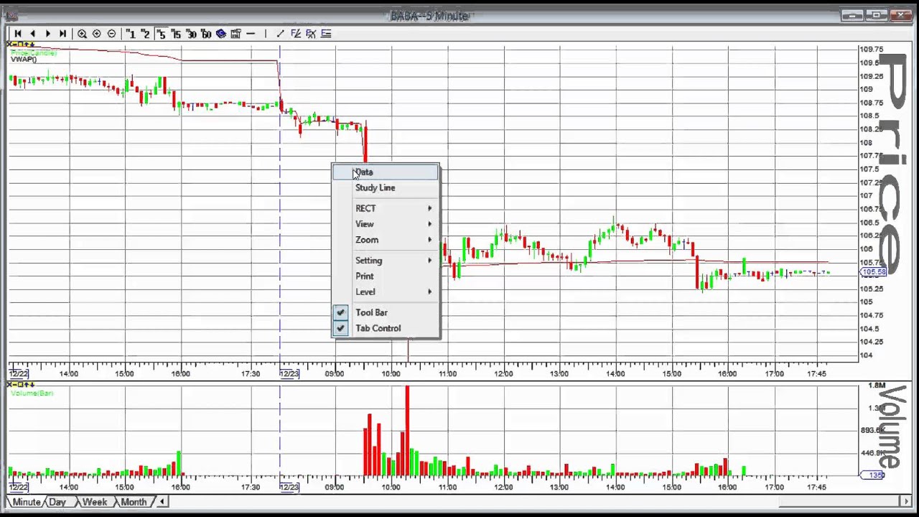
Task: Switch to the 30 minute interval
Action: (x=191, y=34)
